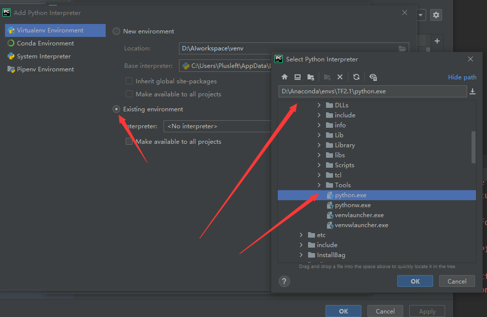This screenshot has width=487, height=317.
Task: Choose New environment radio button
Action: [116, 31]
